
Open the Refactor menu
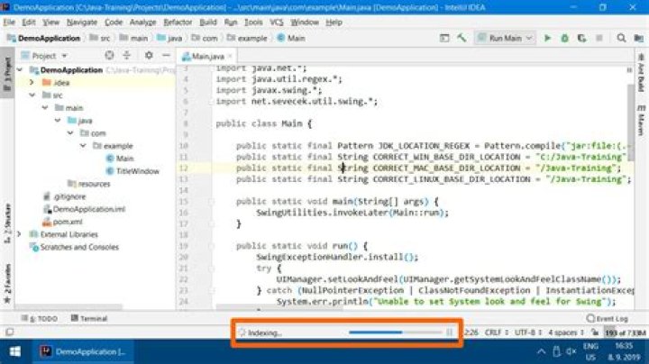pyautogui.click(x=178, y=23)
